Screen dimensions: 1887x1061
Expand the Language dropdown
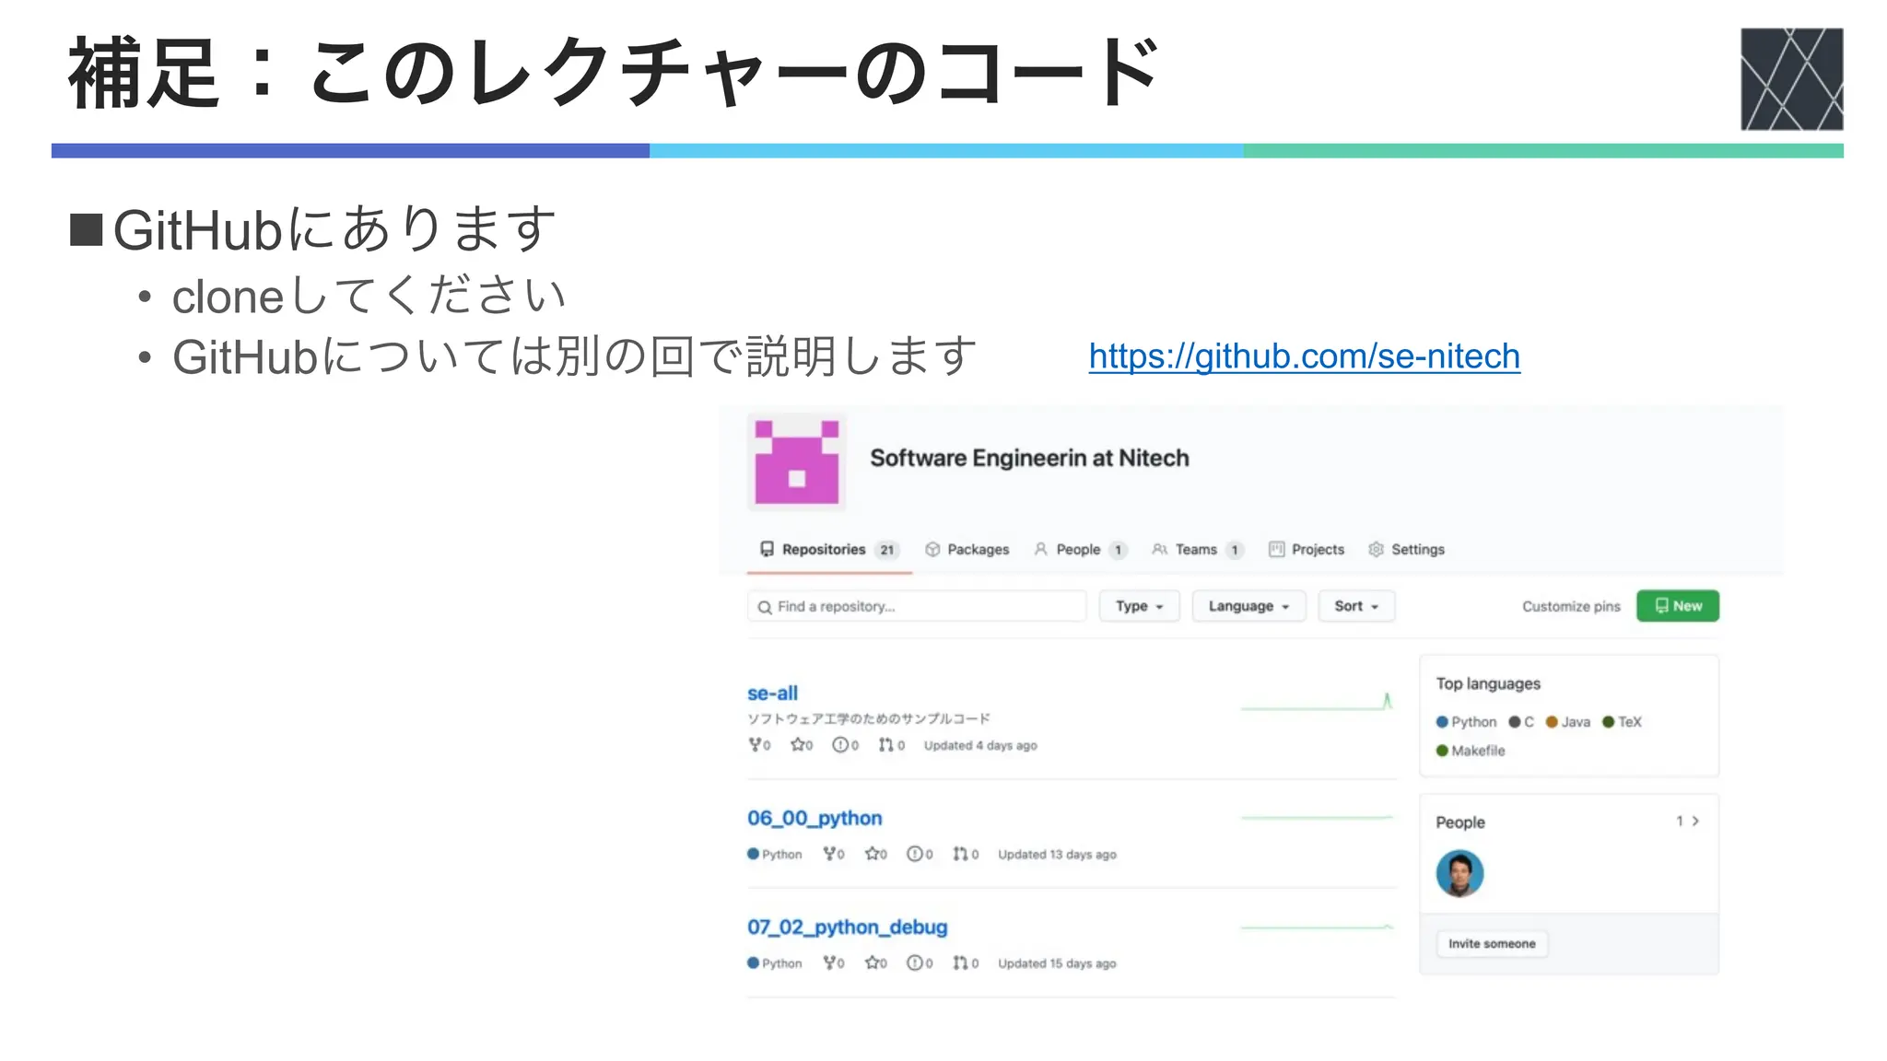tap(1248, 606)
